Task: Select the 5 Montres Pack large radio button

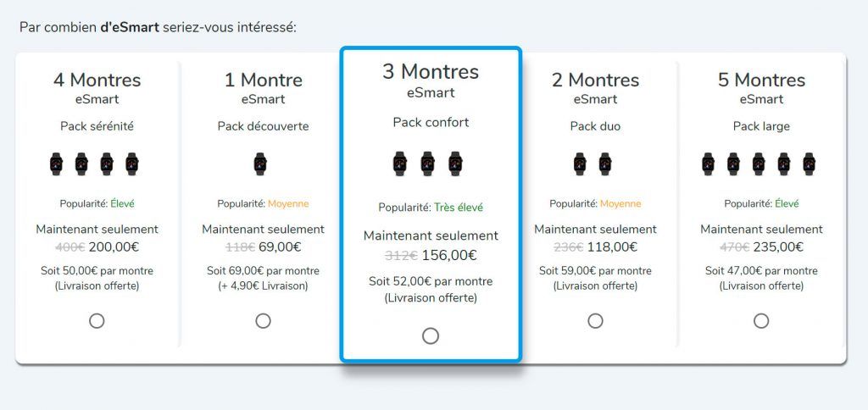Action: pyautogui.click(x=761, y=321)
